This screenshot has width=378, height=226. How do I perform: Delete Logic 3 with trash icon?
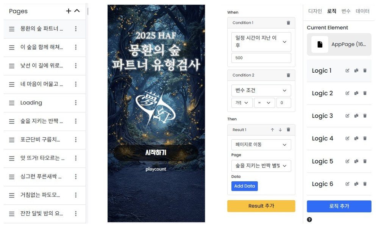[x=365, y=116]
